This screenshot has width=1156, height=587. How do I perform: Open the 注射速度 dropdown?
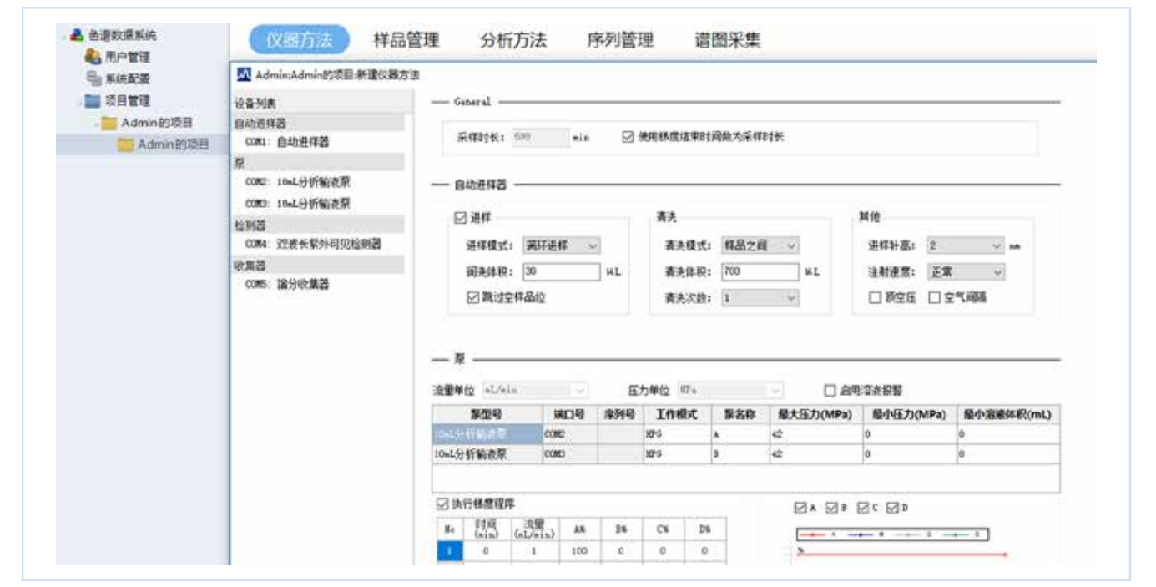(x=966, y=271)
